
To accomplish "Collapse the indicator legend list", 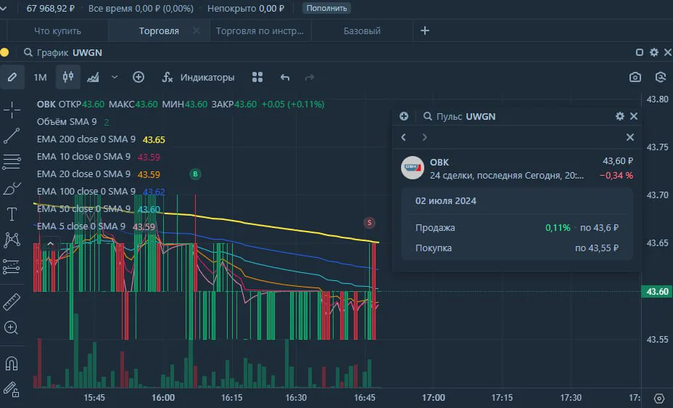I will tap(50, 244).
